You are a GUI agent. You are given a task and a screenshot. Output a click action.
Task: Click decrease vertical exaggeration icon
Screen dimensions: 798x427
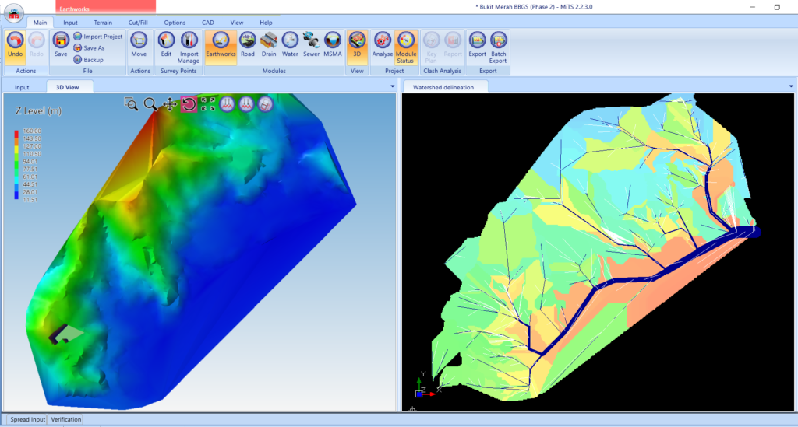(x=246, y=104)
